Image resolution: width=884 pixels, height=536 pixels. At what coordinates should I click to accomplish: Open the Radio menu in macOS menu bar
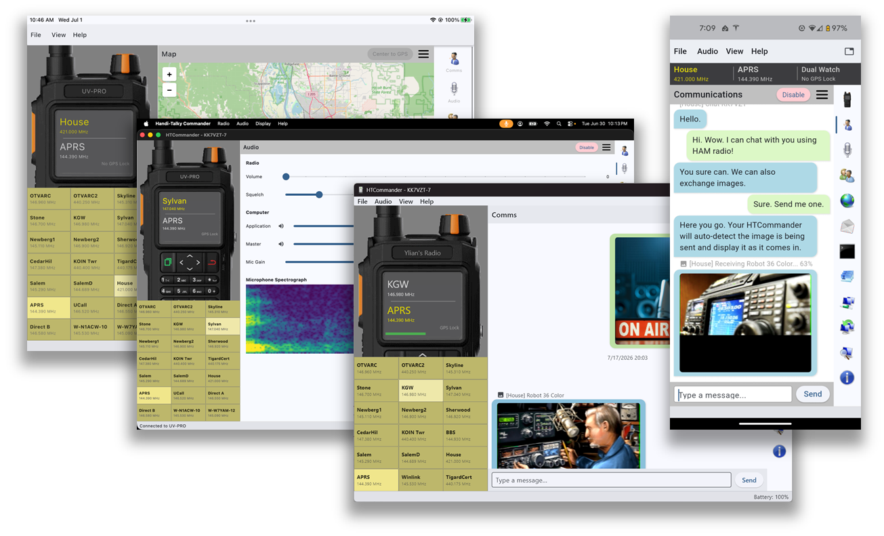click(x=223, y=124)
